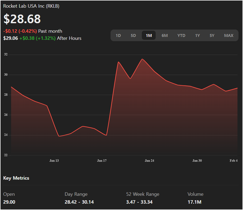Screen dimensions: 243x210
Task: Click the 26 y-axis price label
Action: (6, 115)
